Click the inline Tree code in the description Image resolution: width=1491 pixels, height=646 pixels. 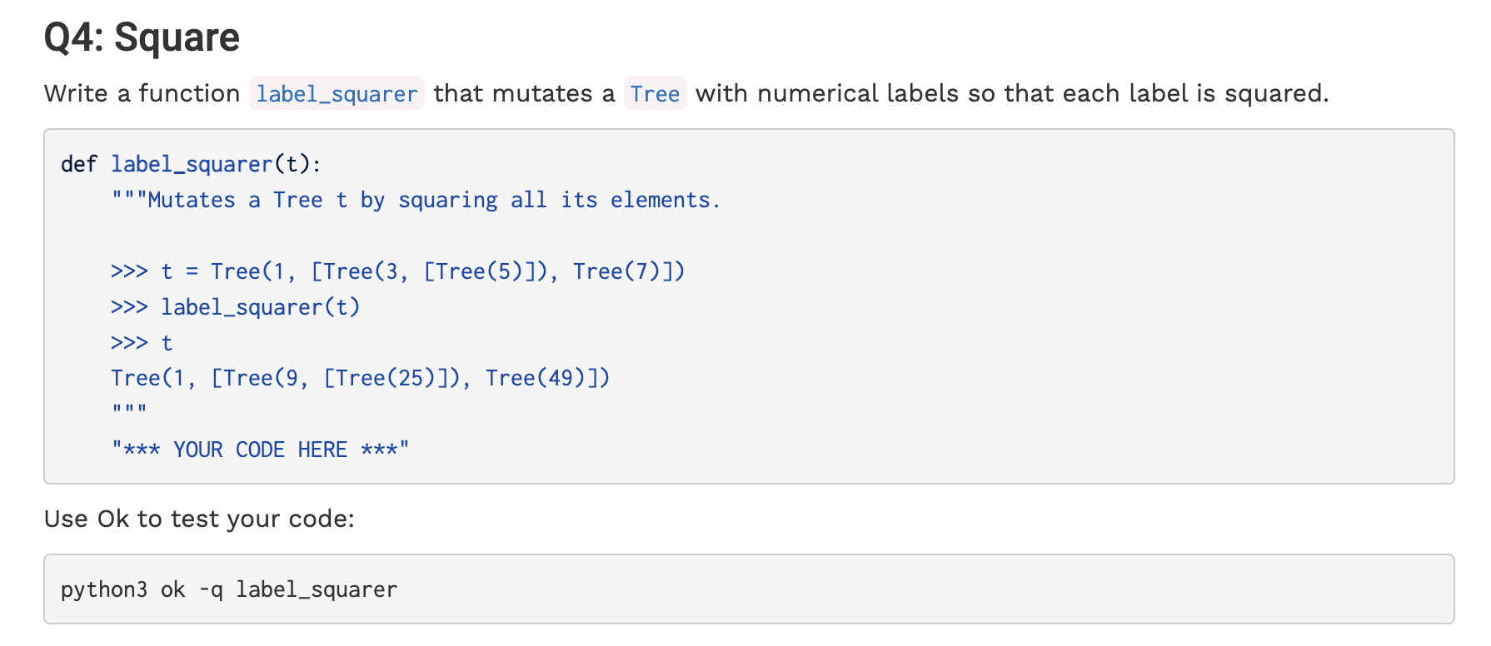(655, 94)
